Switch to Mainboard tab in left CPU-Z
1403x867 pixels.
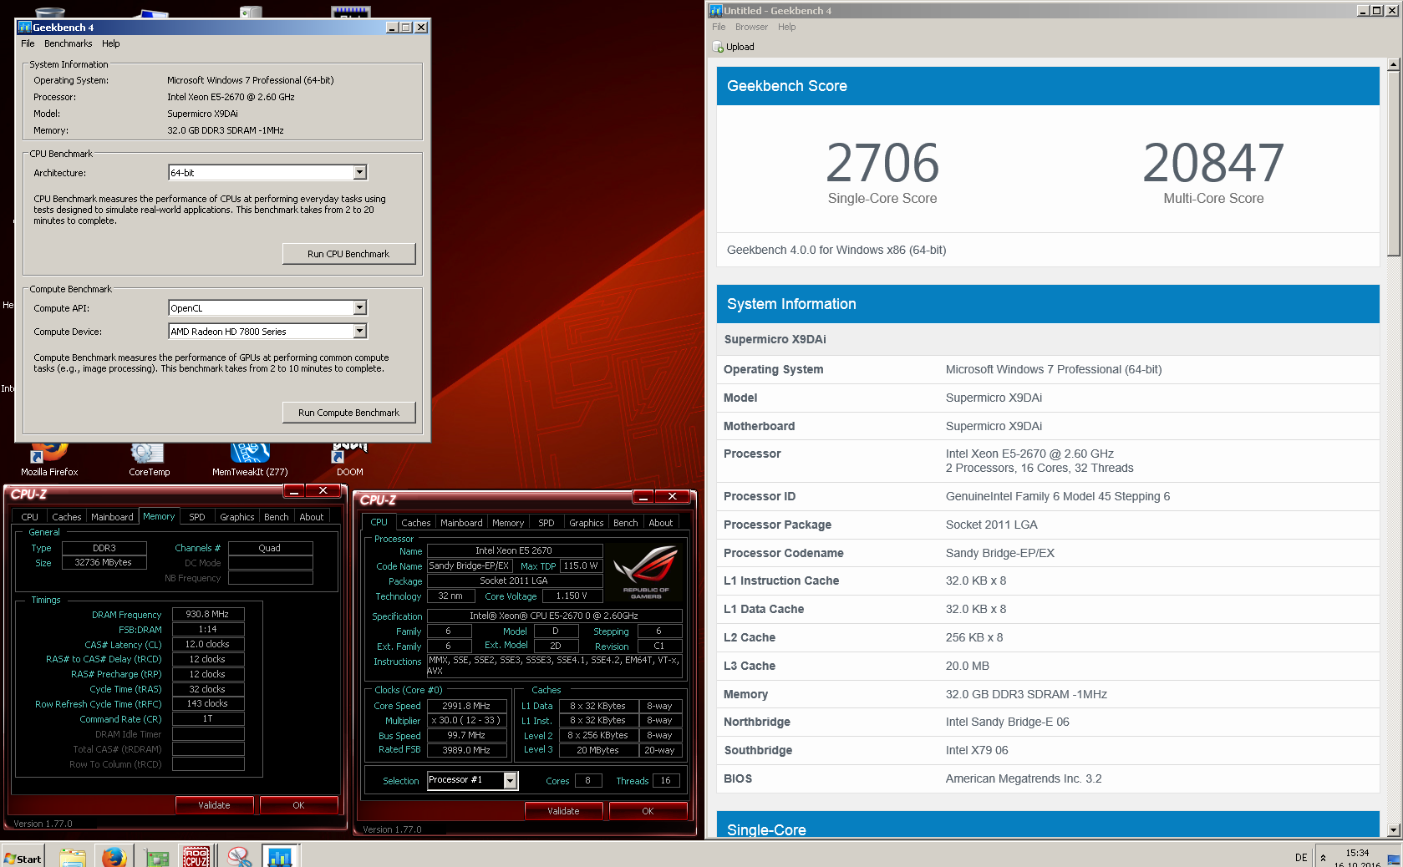coord(112,517)
